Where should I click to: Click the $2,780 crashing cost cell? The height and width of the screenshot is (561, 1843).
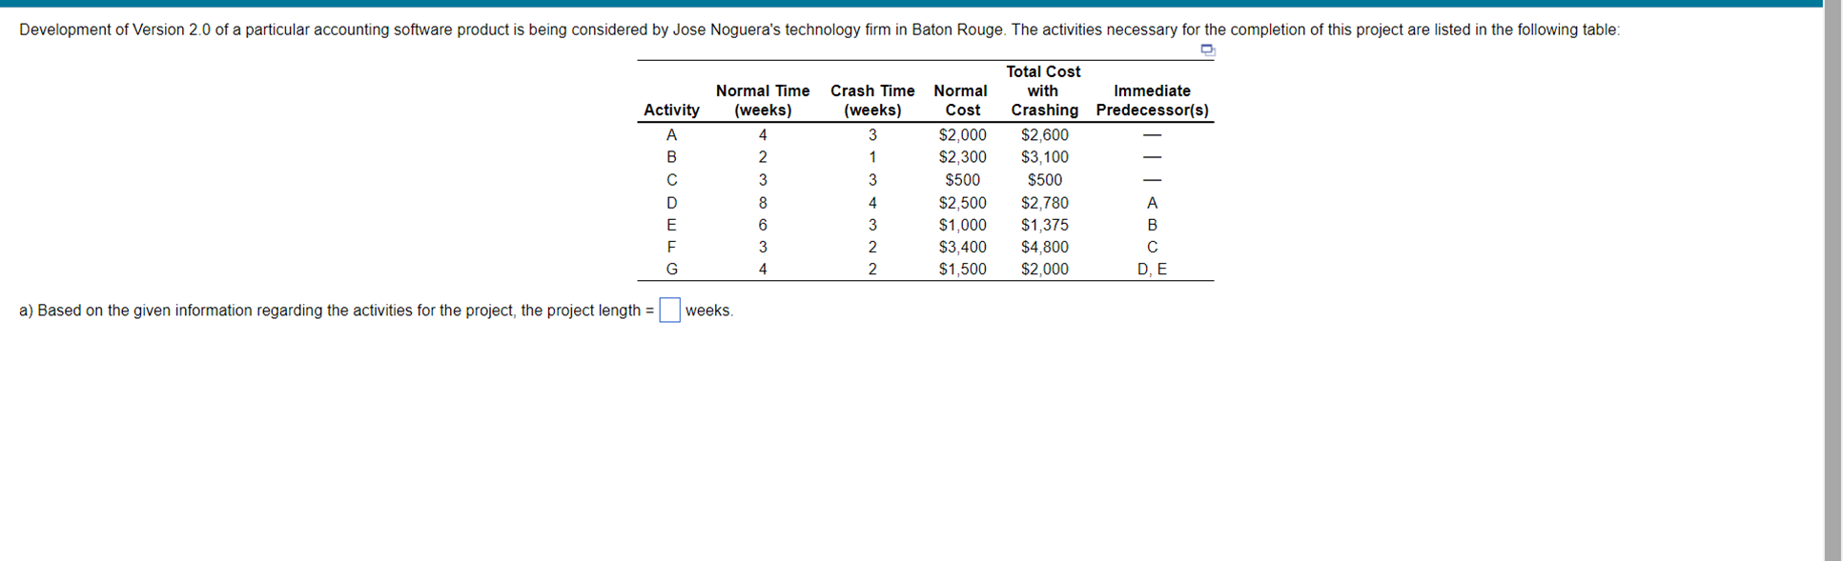point(1045,203)
